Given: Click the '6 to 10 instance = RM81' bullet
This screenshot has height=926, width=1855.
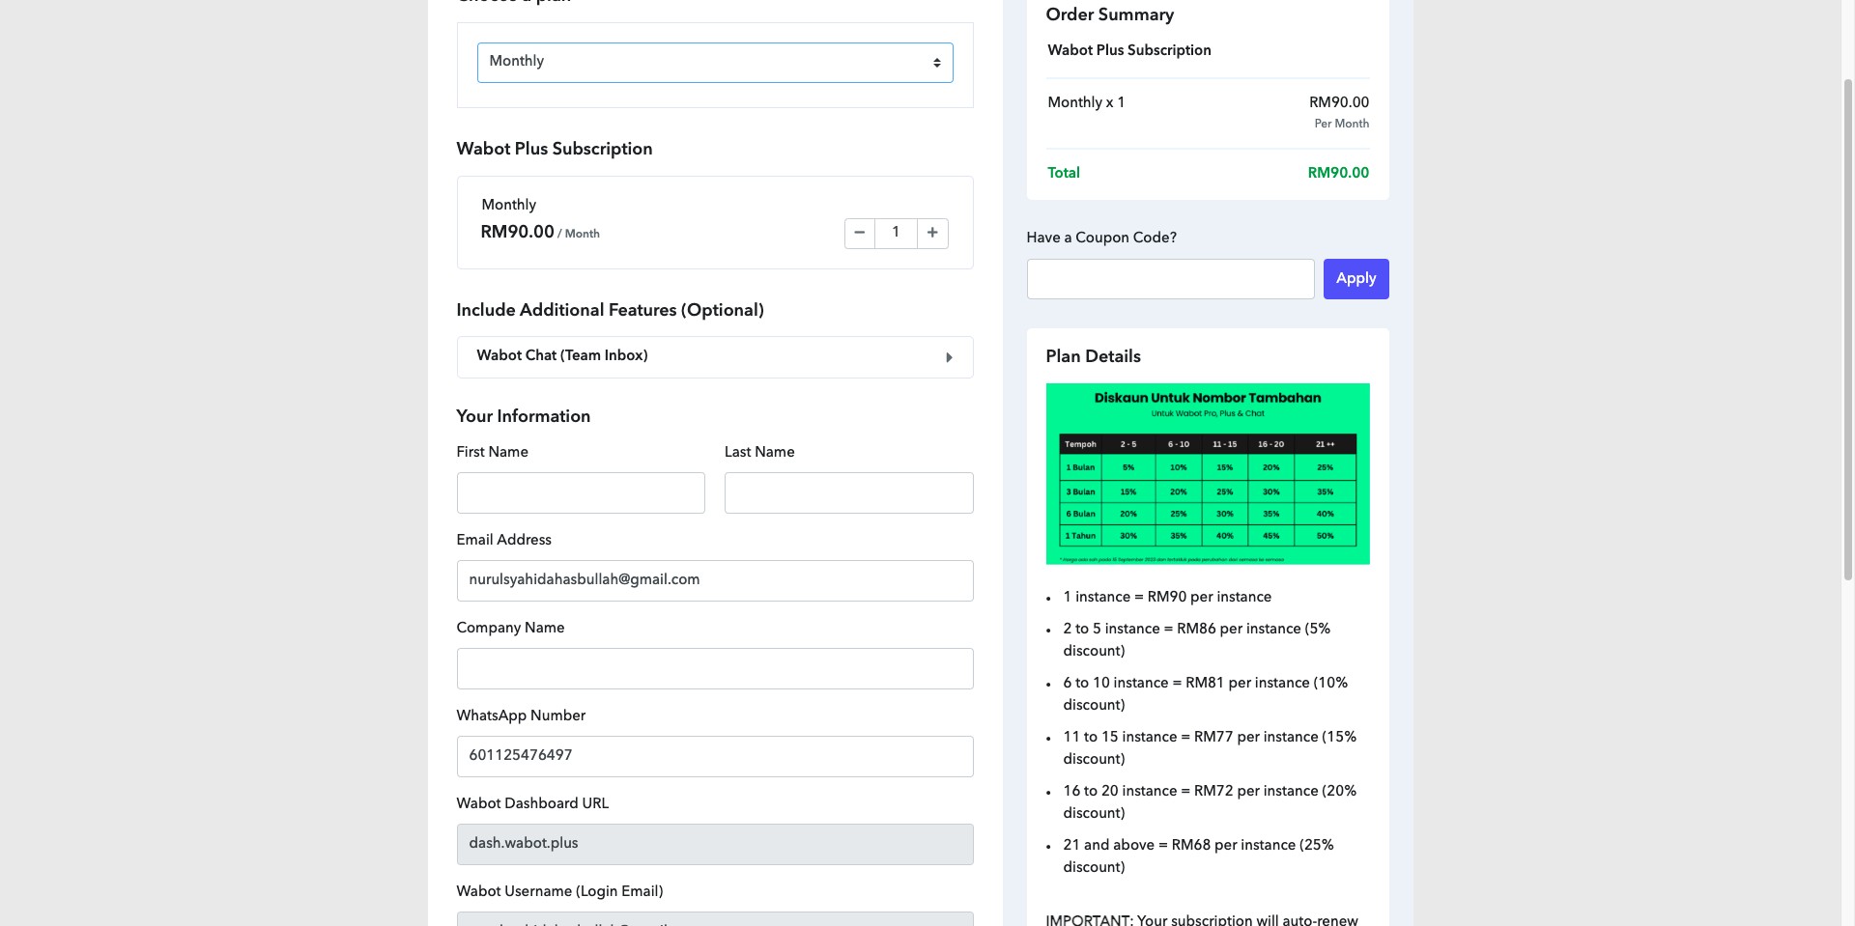Looking at the screenshot, I should point(1205,693).
